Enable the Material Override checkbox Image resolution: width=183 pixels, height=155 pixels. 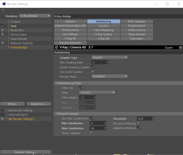pyautogui.click(x=3, y=43)
